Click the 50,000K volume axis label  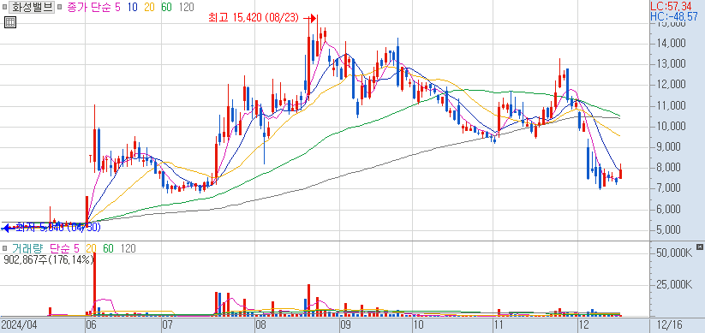tap(674, 253)
